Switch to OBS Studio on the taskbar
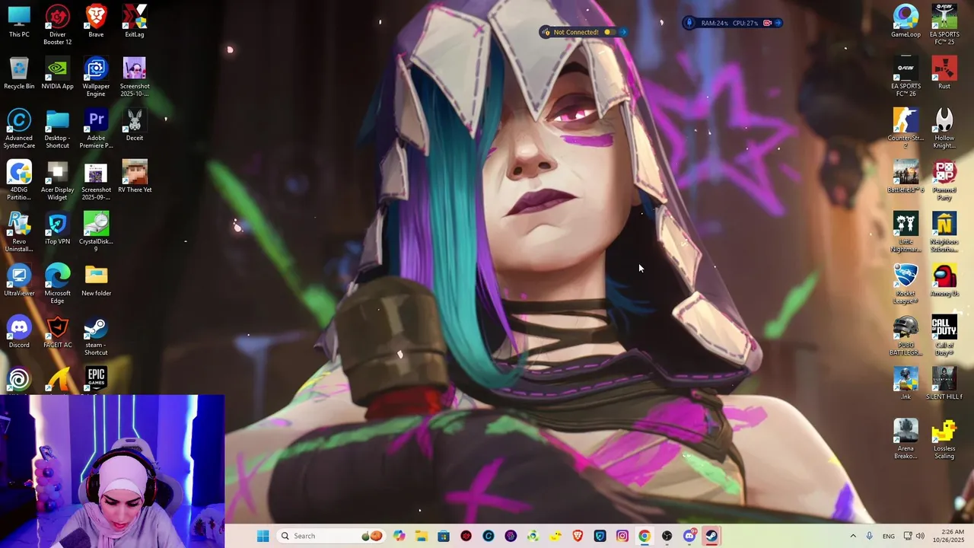 click(667, 536)
